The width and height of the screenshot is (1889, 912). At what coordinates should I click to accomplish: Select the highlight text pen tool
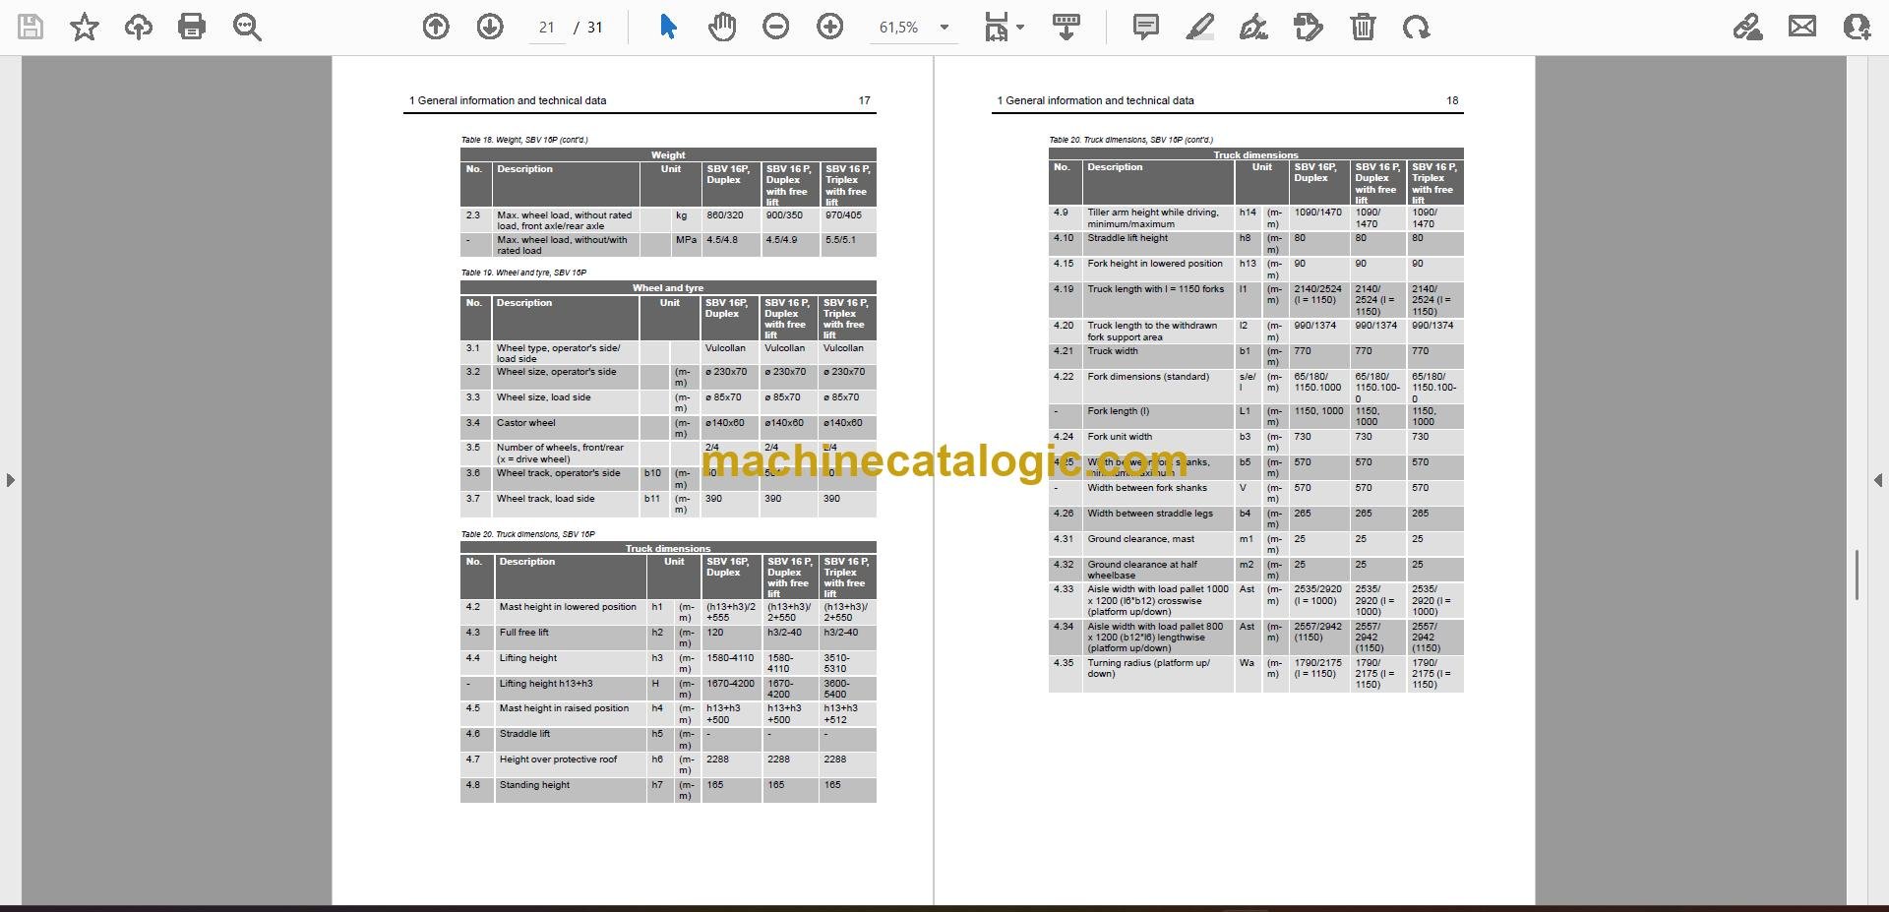pyautogui.click(x=1200, y=27)
